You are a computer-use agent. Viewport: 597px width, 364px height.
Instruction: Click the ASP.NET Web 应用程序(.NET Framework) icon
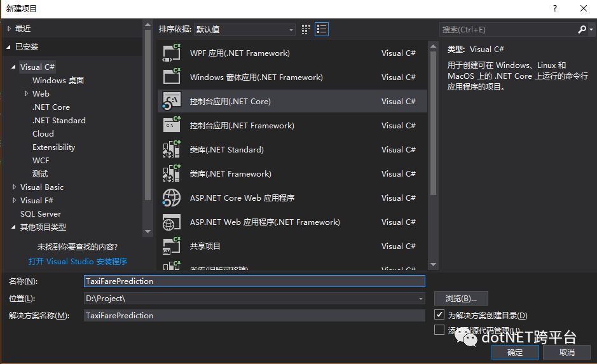pos(171,222)
